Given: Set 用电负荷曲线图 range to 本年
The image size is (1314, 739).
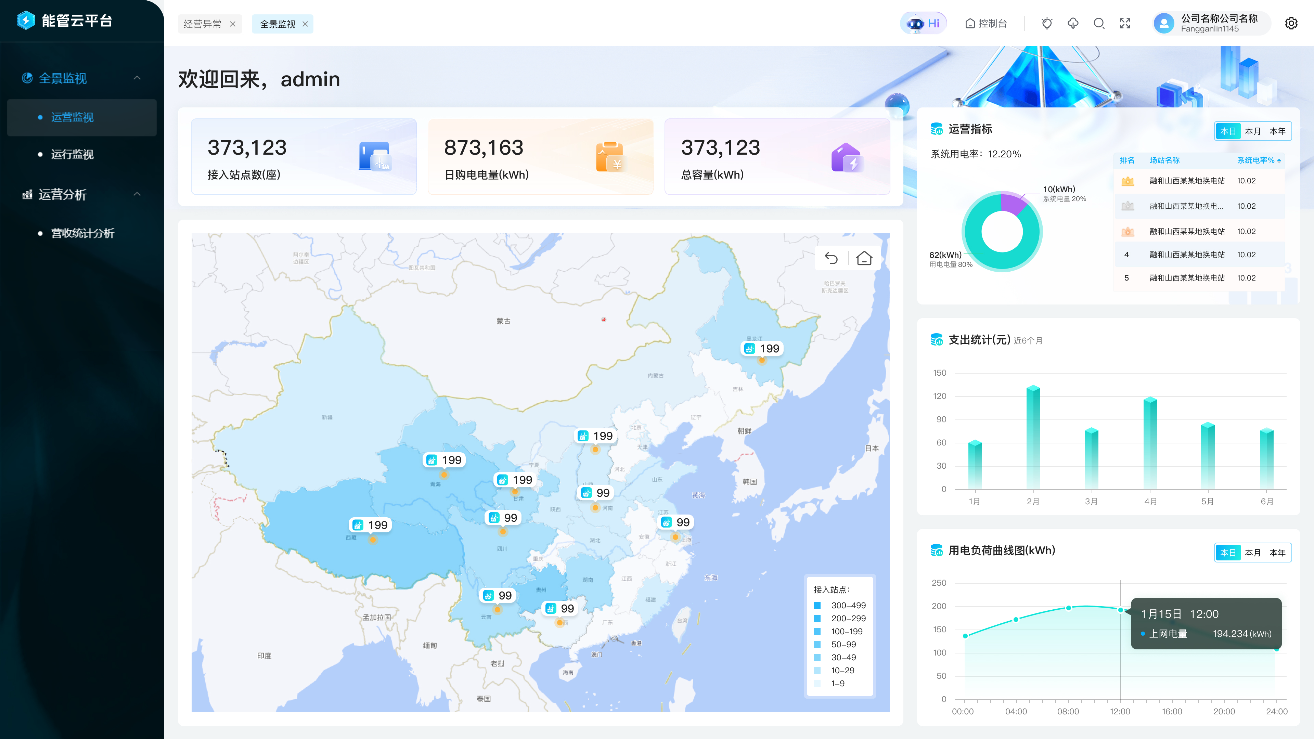Looking at the screenshot, I should [x=1277, y=552].
